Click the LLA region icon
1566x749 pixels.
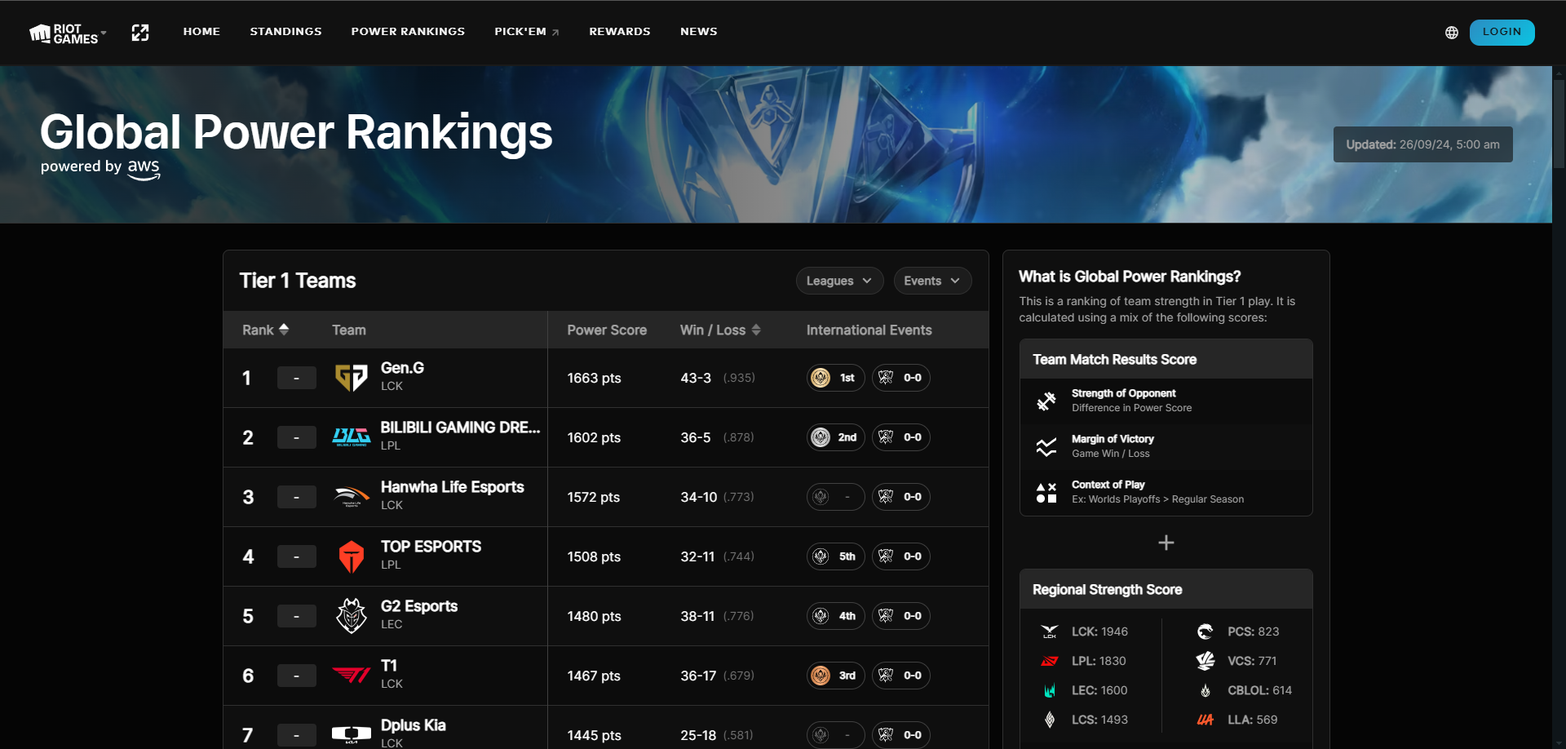[x=1205, y=720]
